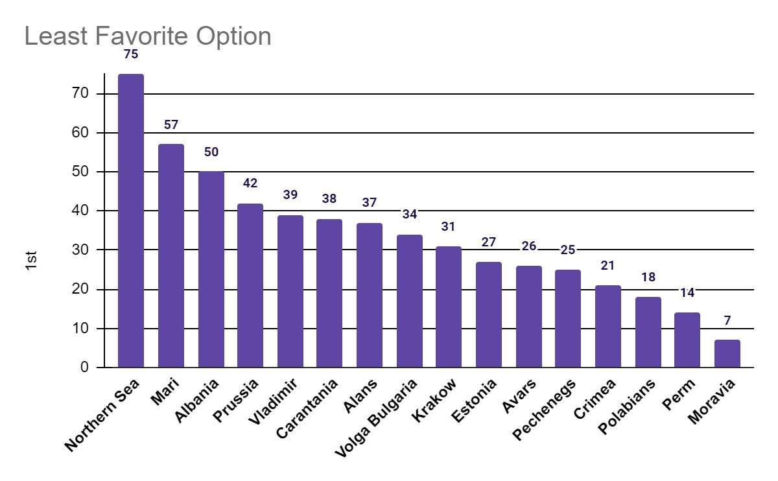Select the 1st vertical axis title
The height and width of the screenshot is (481, 778).
pyautogui.click(x=32, y=259)
